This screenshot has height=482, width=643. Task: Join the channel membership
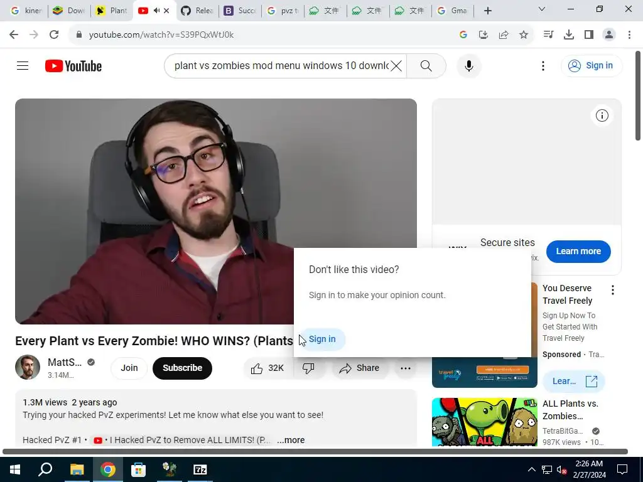129,368
